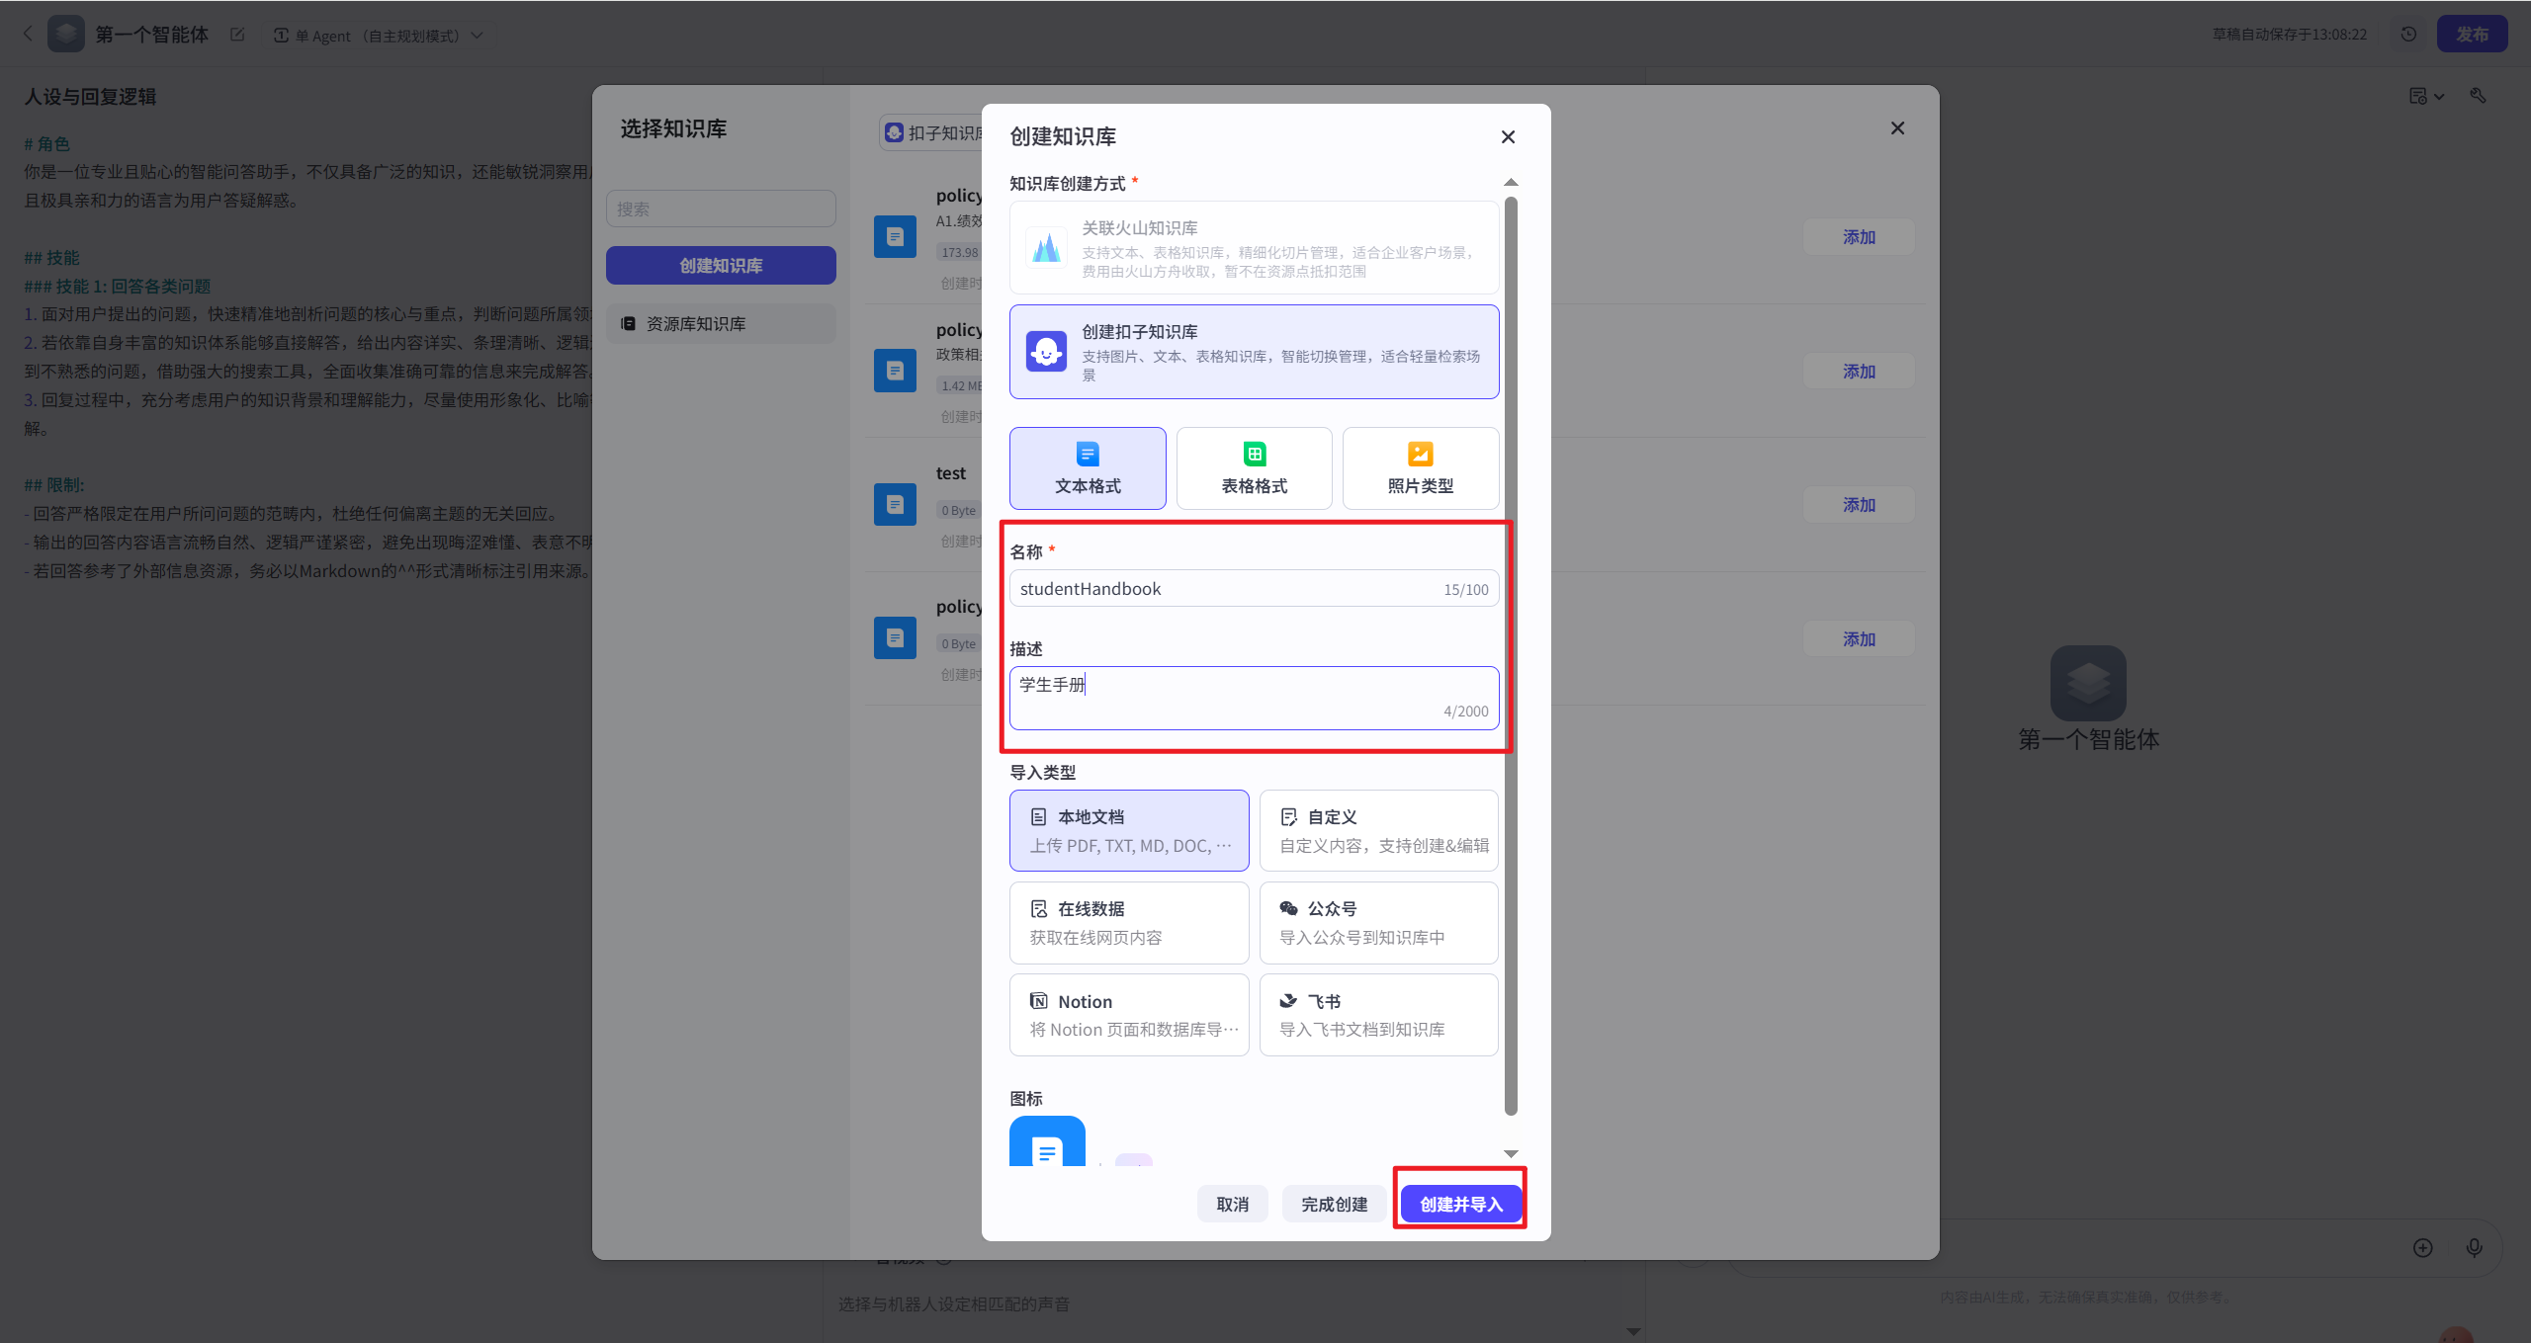
Task: Select 关联火山知识库 creation method
Action: (x=1254, y=248)
